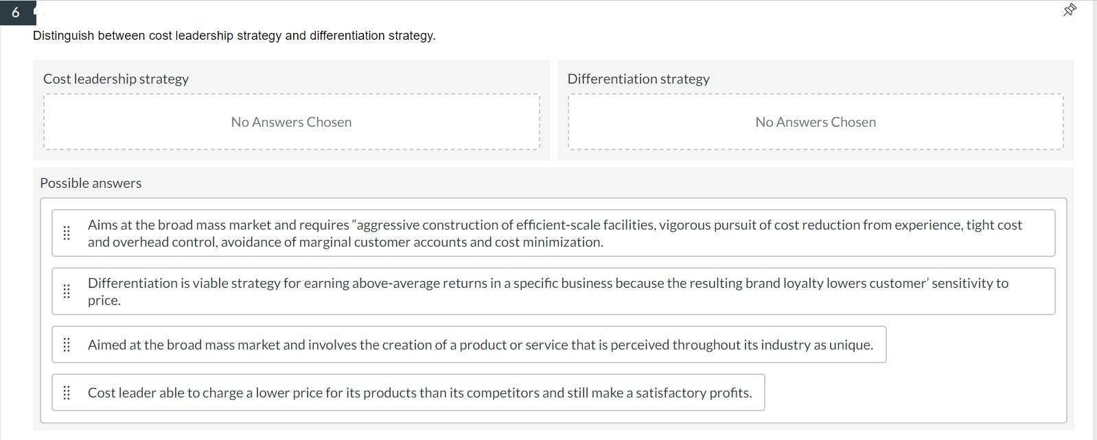Expand the Possible answers section
This screenshot has width=1097, height=440.
click(91, 183)
